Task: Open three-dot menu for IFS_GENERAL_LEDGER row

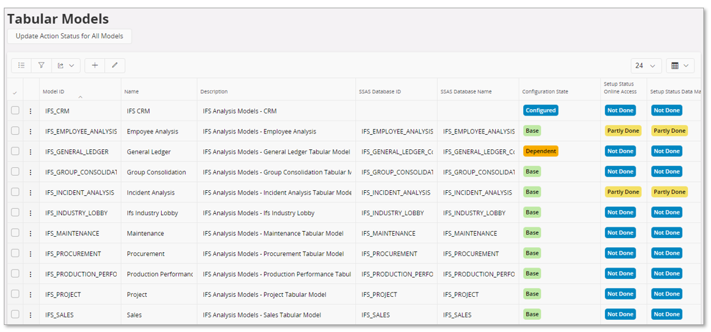Action: tap(31, 152)
